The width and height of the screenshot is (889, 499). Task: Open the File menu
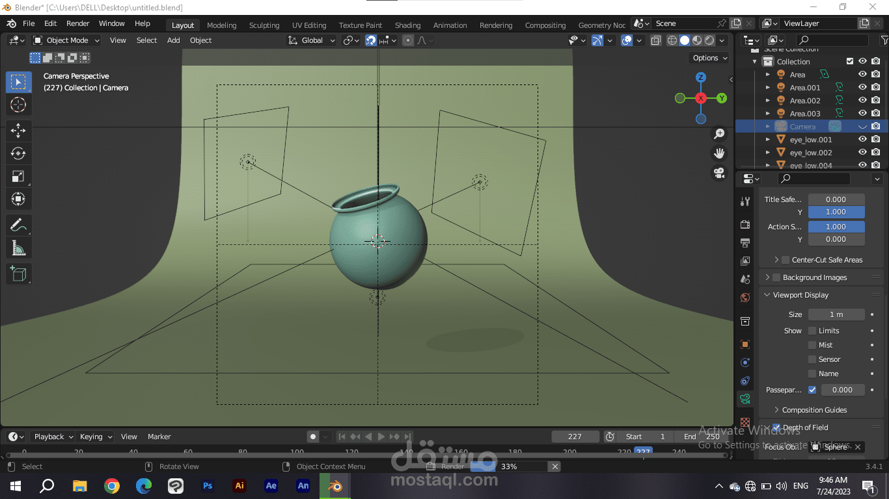pos(29,23)
